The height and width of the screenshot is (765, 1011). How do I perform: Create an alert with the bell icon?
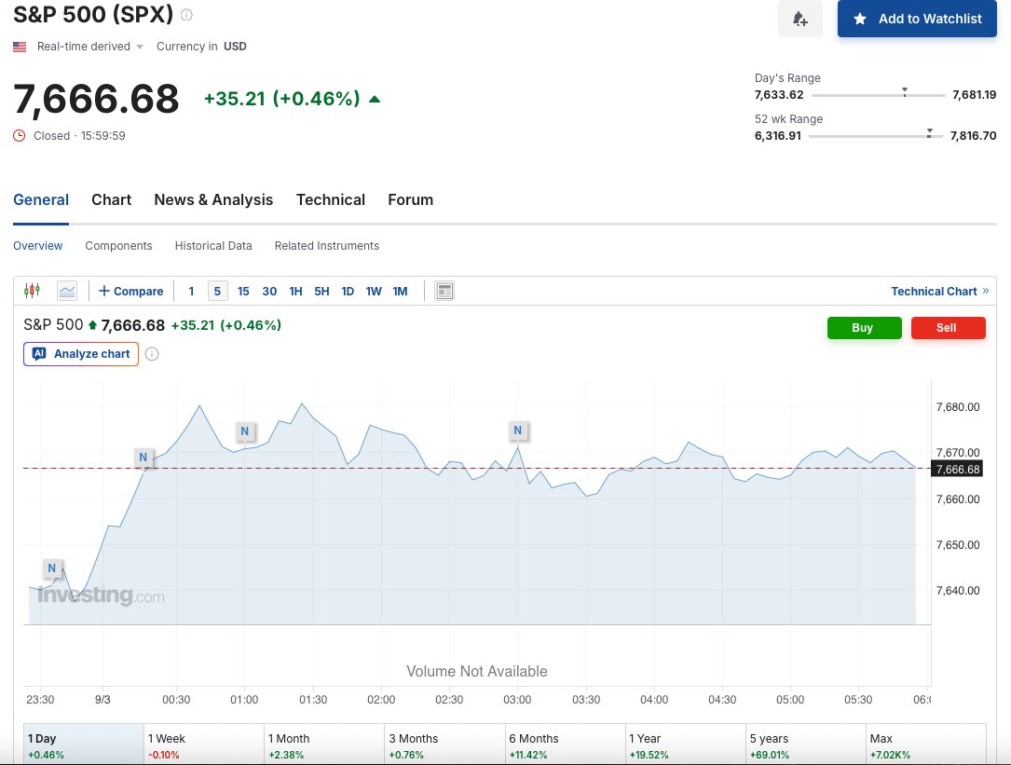coord(800,19)
